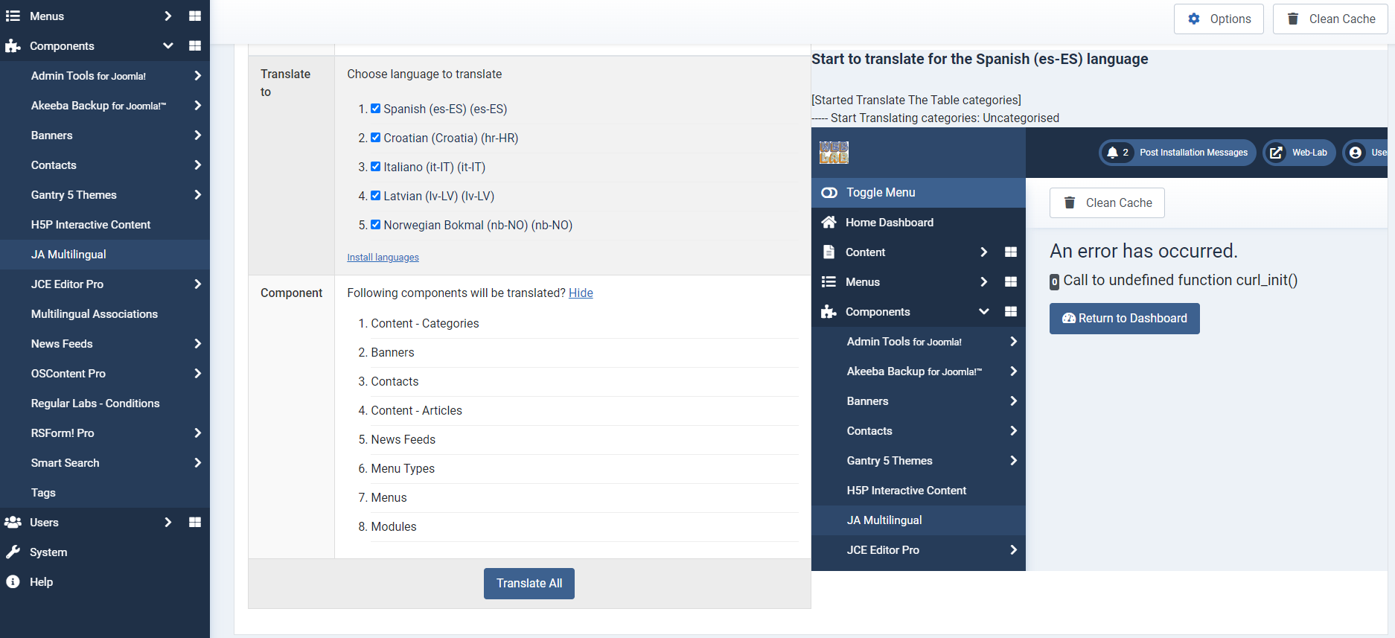Screen dimensions: 1395x638
Task: Collapse the Components menu in left sidebar
Action: tap(168, 45)
